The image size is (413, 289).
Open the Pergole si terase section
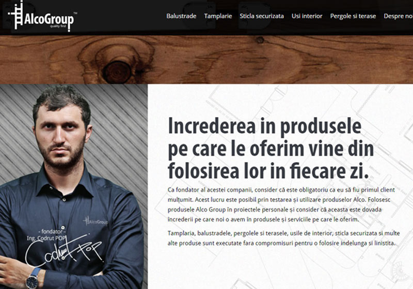point(353,16)
